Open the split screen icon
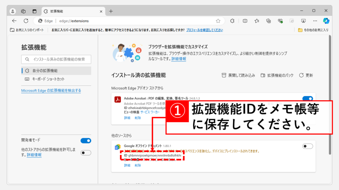Viewport: 339px width, 190px height. (x=245, y=21)
